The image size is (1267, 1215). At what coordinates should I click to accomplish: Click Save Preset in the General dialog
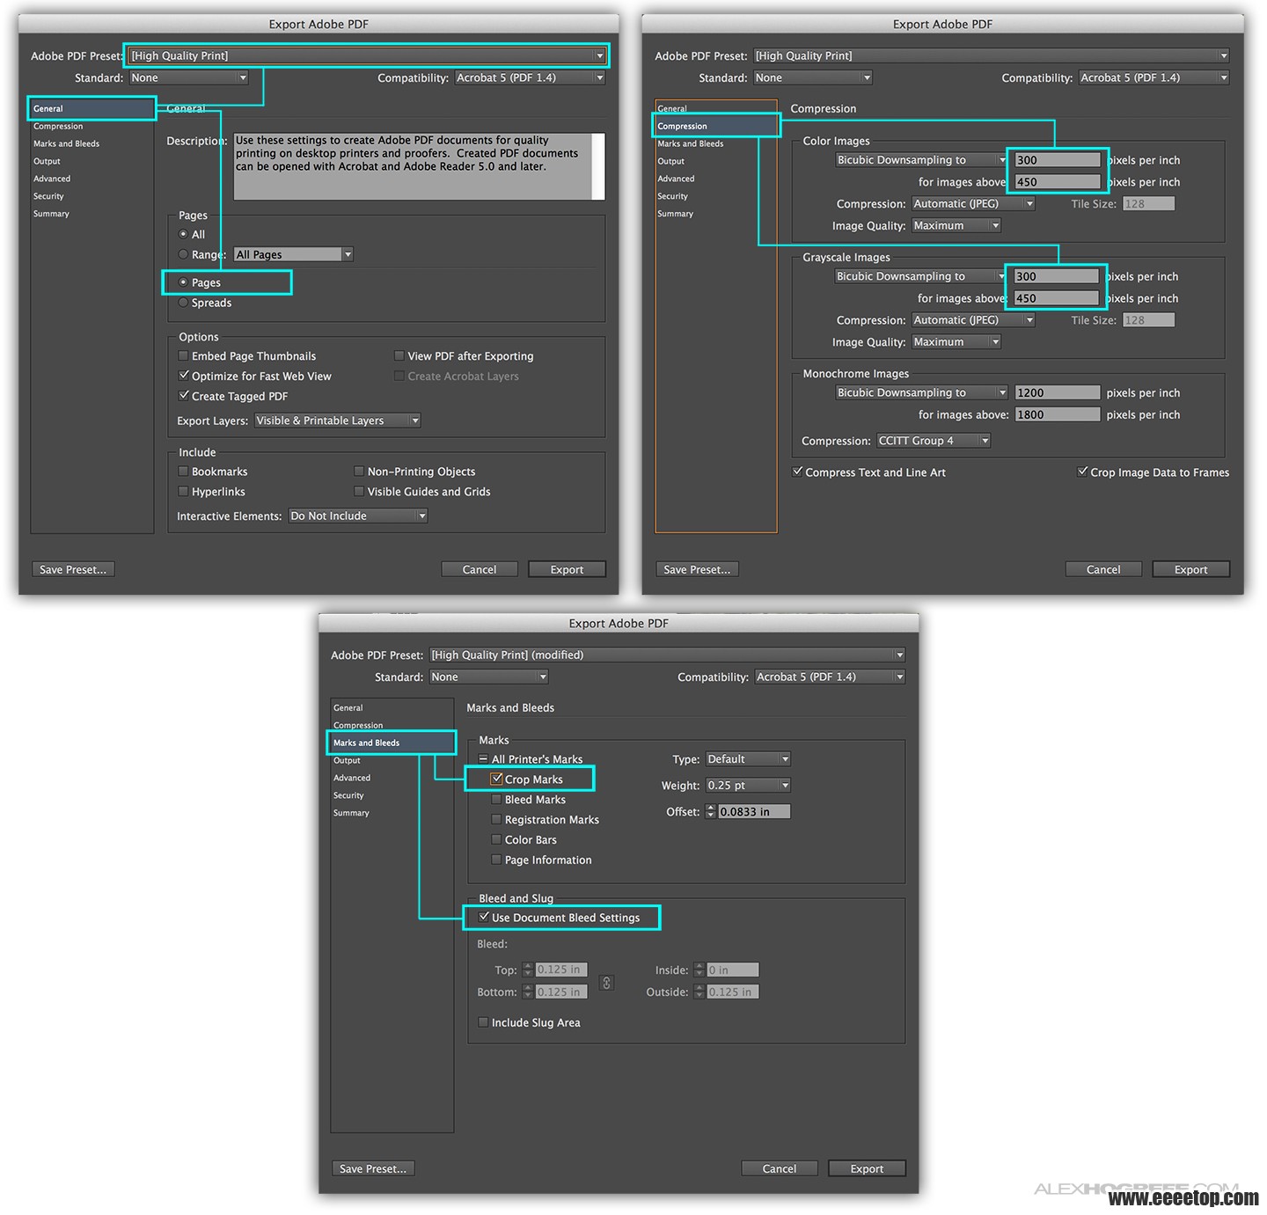[73, 569]
